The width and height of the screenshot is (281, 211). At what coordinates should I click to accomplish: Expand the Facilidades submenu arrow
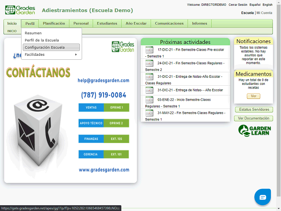[76, 55]
